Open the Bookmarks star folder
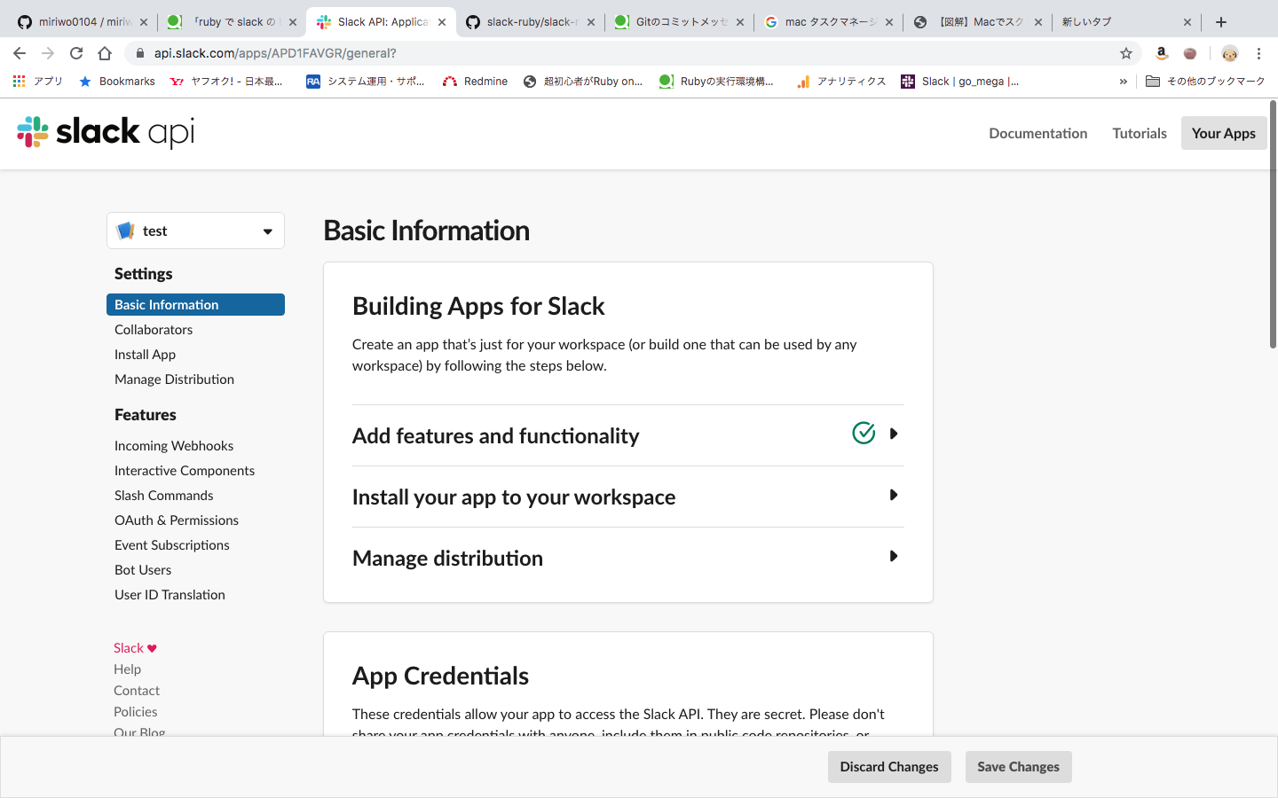This screenshot has height=798, width=1278. tap(117, 81)
